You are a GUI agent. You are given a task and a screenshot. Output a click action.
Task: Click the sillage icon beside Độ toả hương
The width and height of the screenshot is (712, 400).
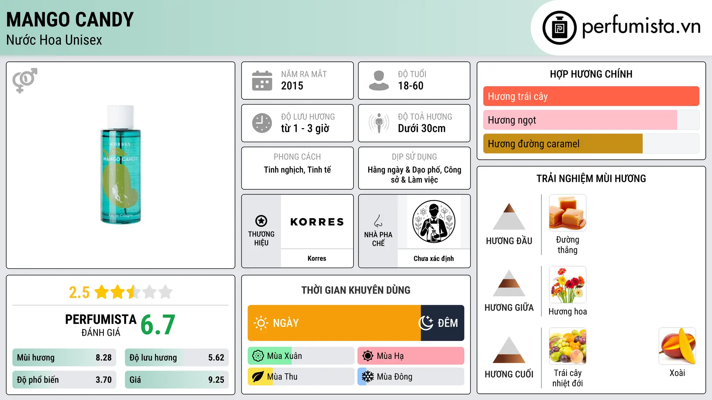pyautogui.click(x=379, y=123)
